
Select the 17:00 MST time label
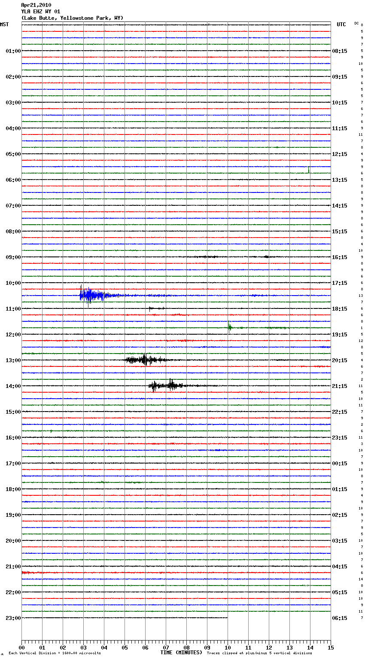13,464
